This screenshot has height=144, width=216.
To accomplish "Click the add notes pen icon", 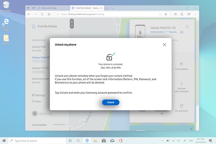I will (182, 14).
